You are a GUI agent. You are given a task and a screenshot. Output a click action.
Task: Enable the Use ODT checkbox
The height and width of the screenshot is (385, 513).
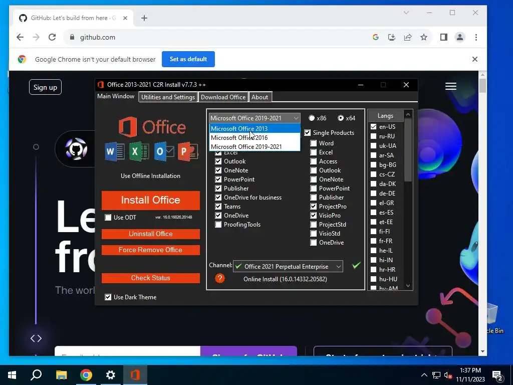[x=108, y=218]
